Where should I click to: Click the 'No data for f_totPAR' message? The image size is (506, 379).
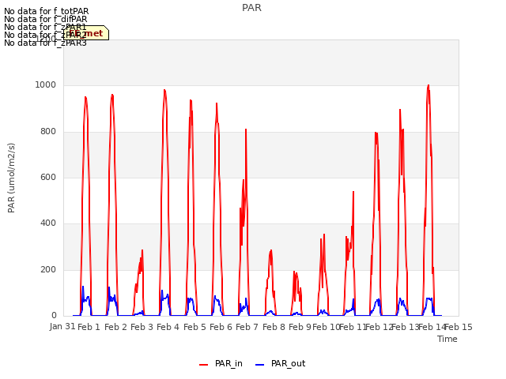tap(46, 11)
